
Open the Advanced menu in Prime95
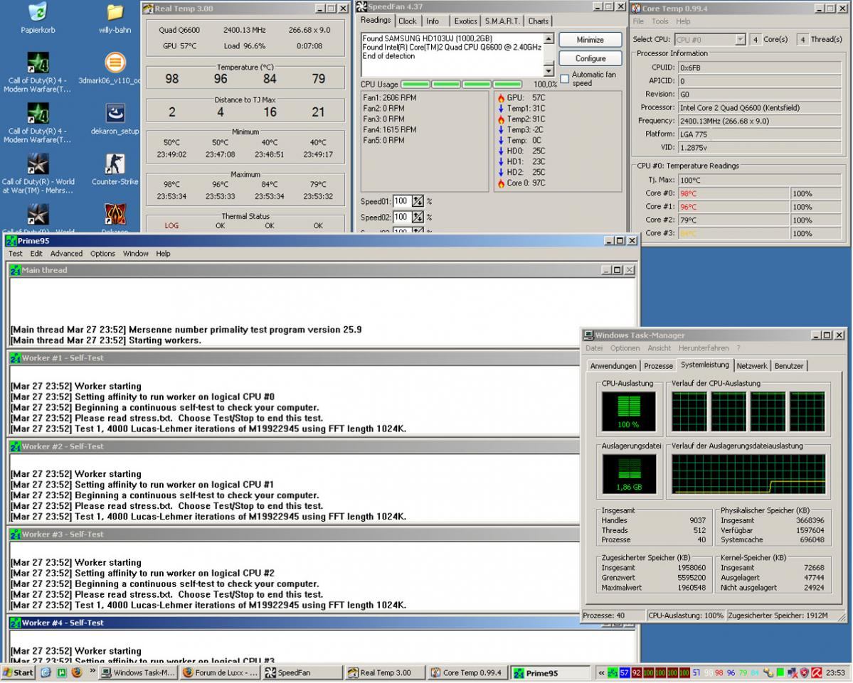coord(66,254)
